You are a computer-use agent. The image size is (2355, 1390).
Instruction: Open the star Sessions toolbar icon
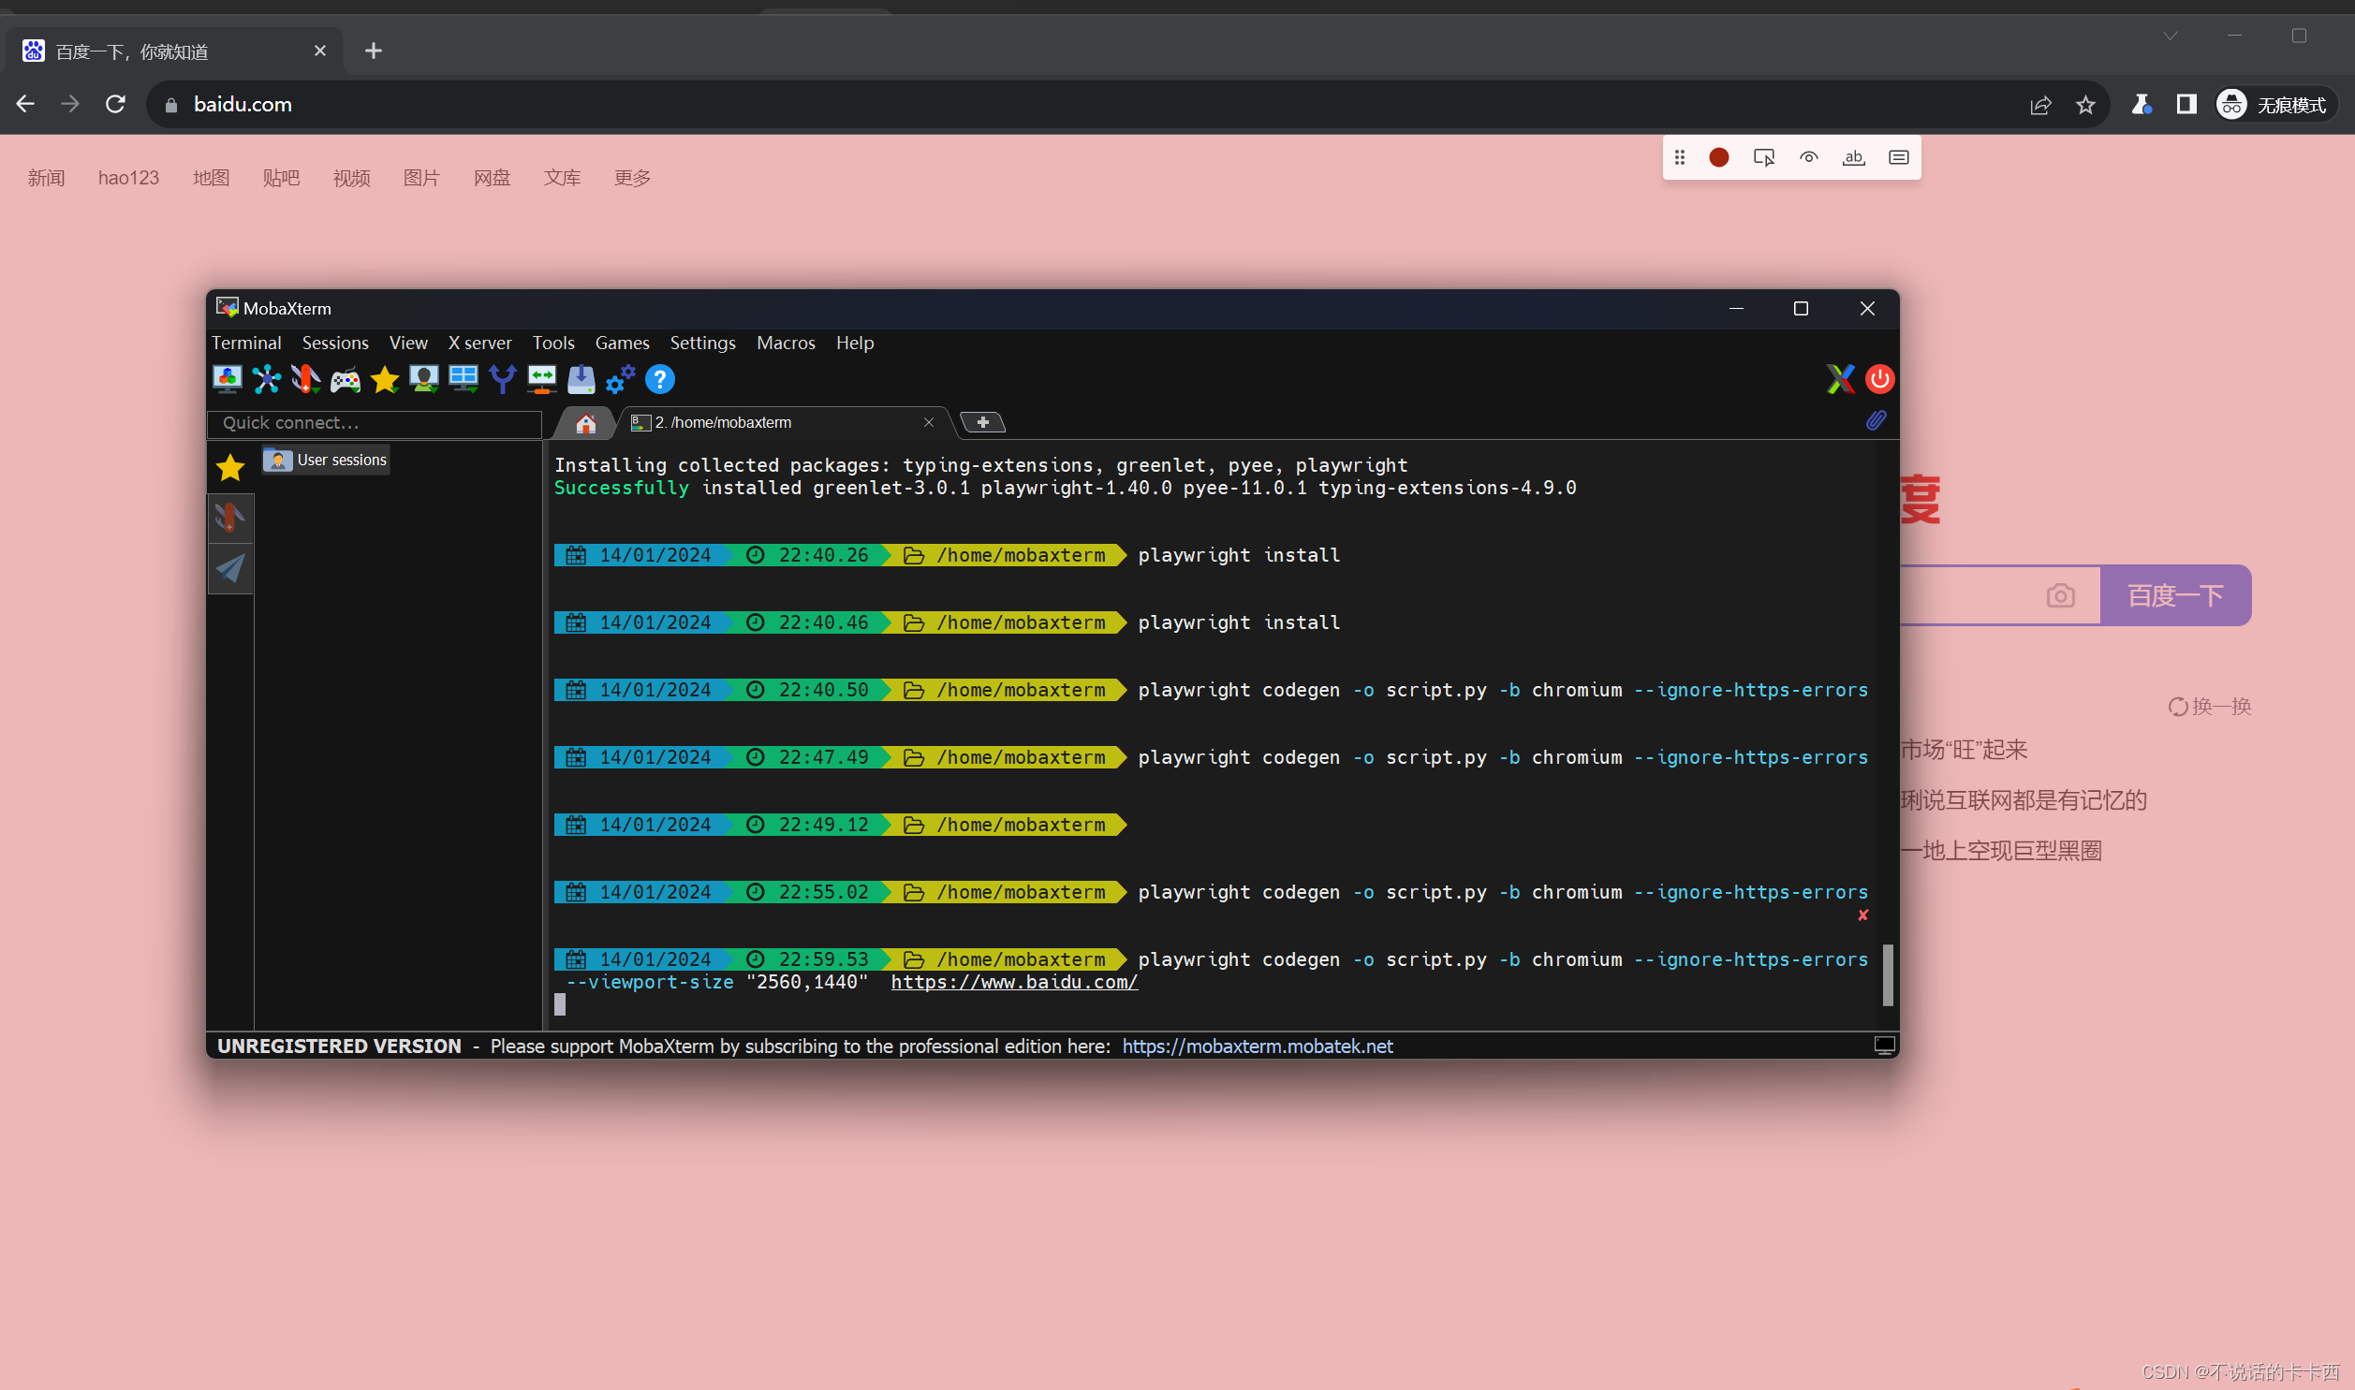tap(385, 379)
